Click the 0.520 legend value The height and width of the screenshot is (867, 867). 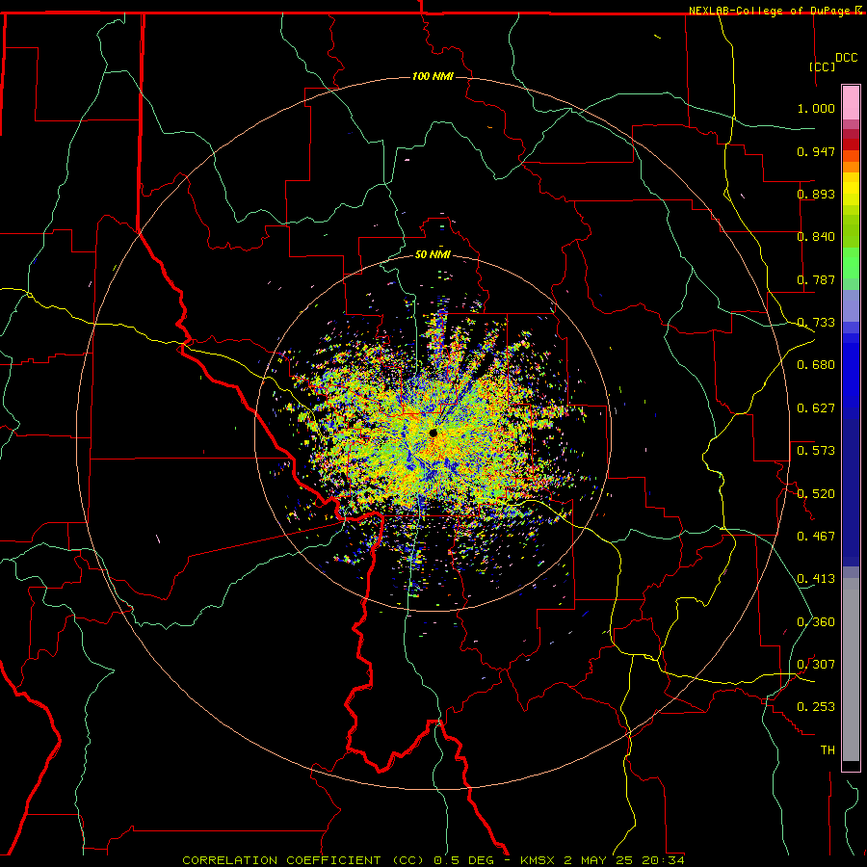(x=816, y=493)
